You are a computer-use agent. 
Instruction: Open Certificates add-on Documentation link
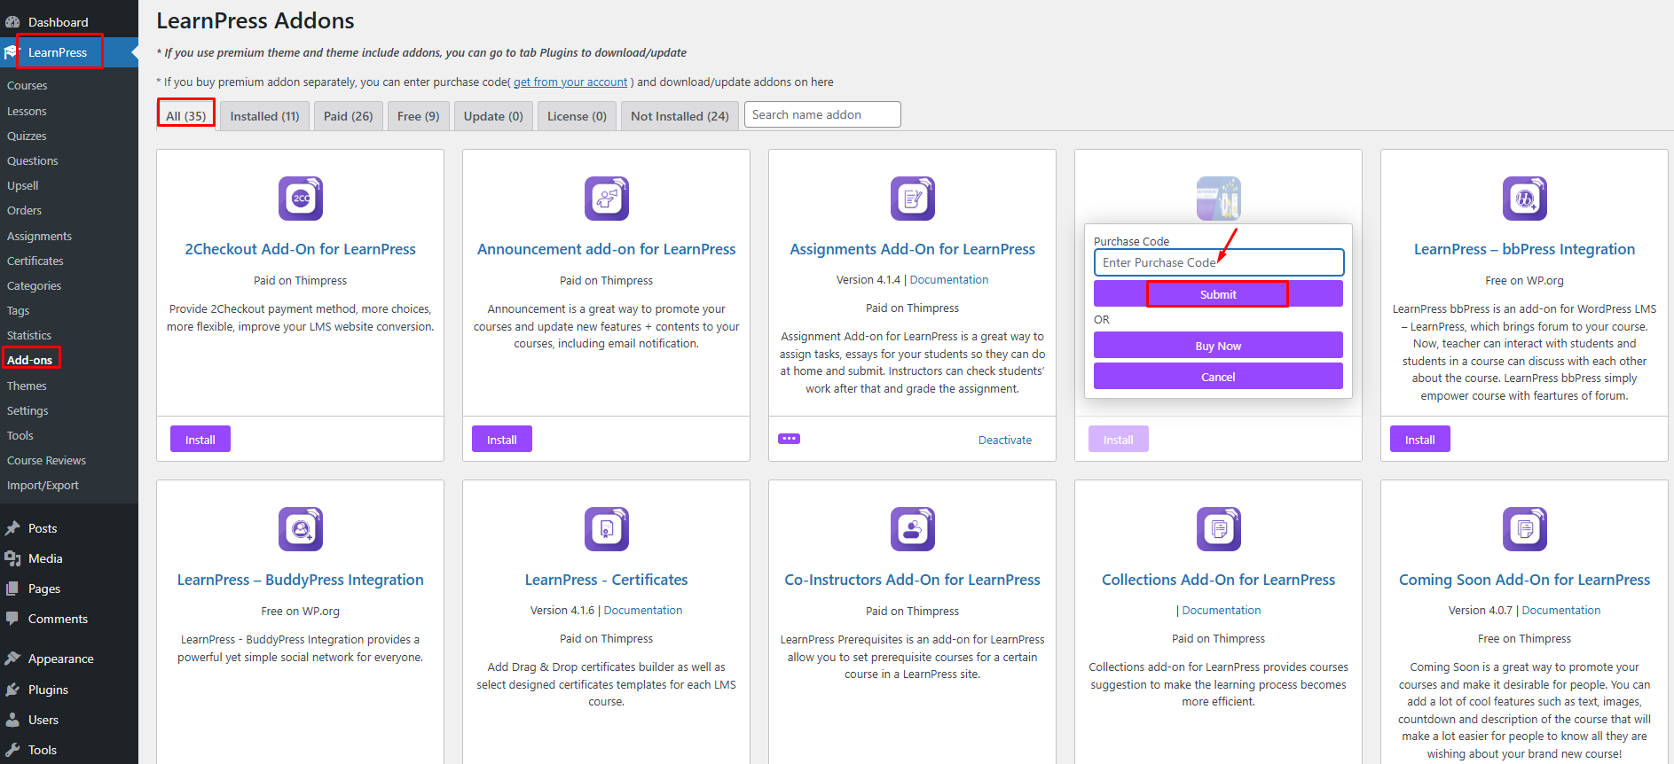643,610
